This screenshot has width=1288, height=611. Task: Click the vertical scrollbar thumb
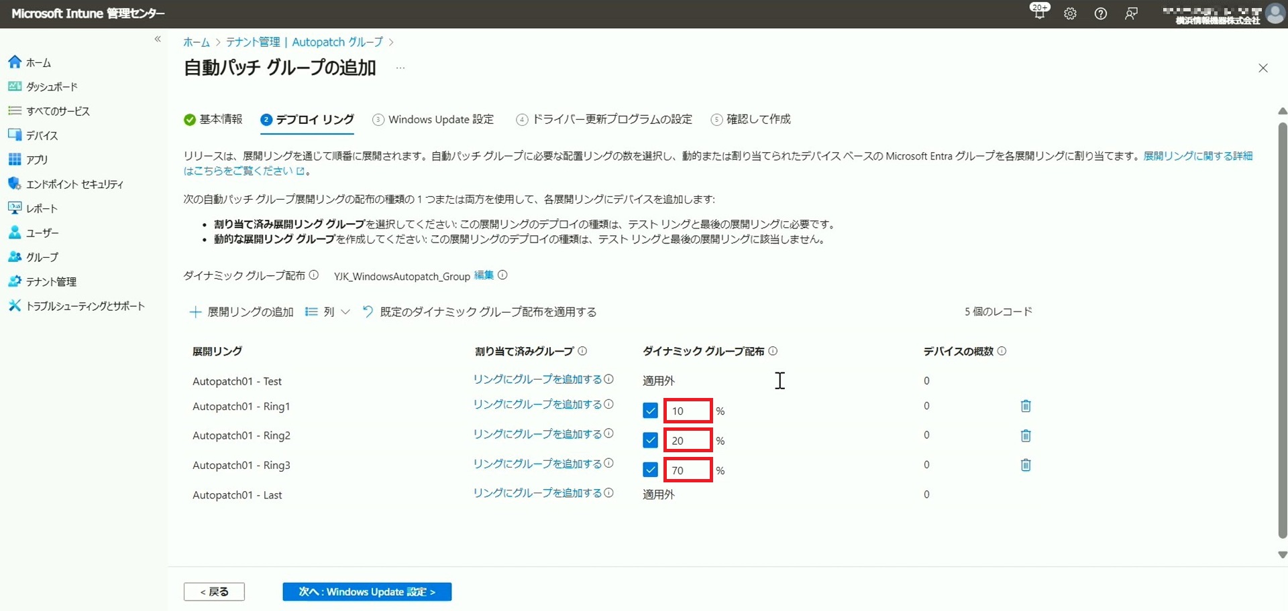(1282, 330)
